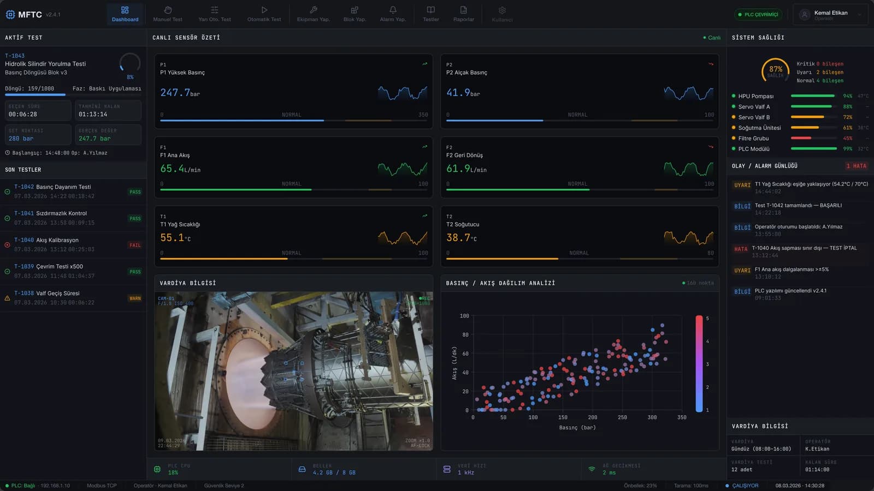Open the Testler book icon
The width and height of the screenshot is (874, 491).
pos(431,10)
